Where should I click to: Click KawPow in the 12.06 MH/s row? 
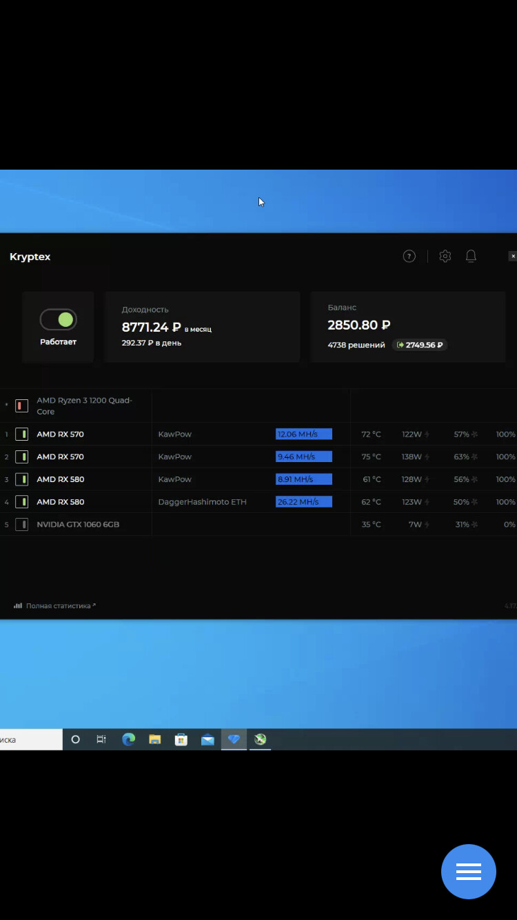click(x=174, y=434)
